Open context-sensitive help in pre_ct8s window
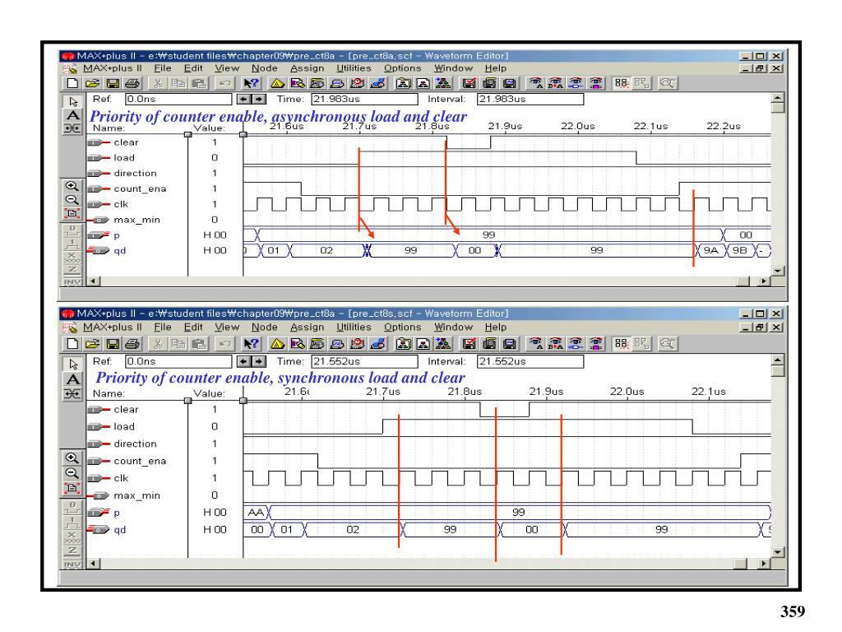Viewport: 842px width, 632px height. tap(251, 344)
